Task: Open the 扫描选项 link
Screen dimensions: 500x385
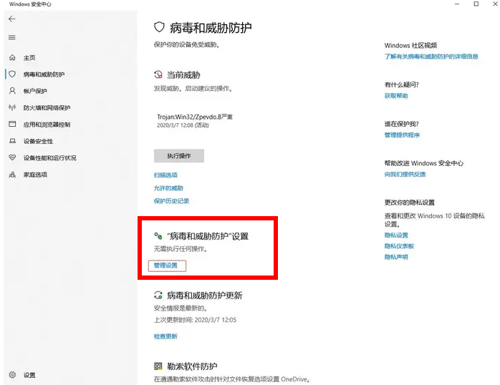Action: (x=165, y=175)
